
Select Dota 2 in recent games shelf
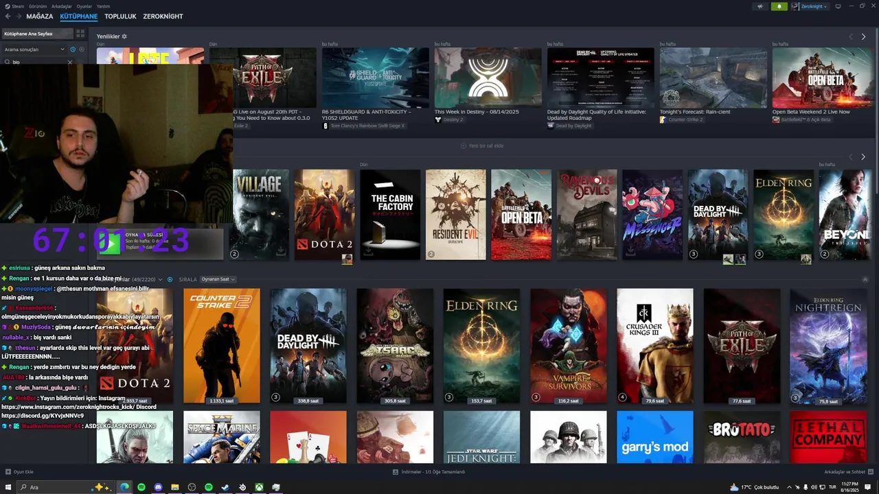[324, 215]
